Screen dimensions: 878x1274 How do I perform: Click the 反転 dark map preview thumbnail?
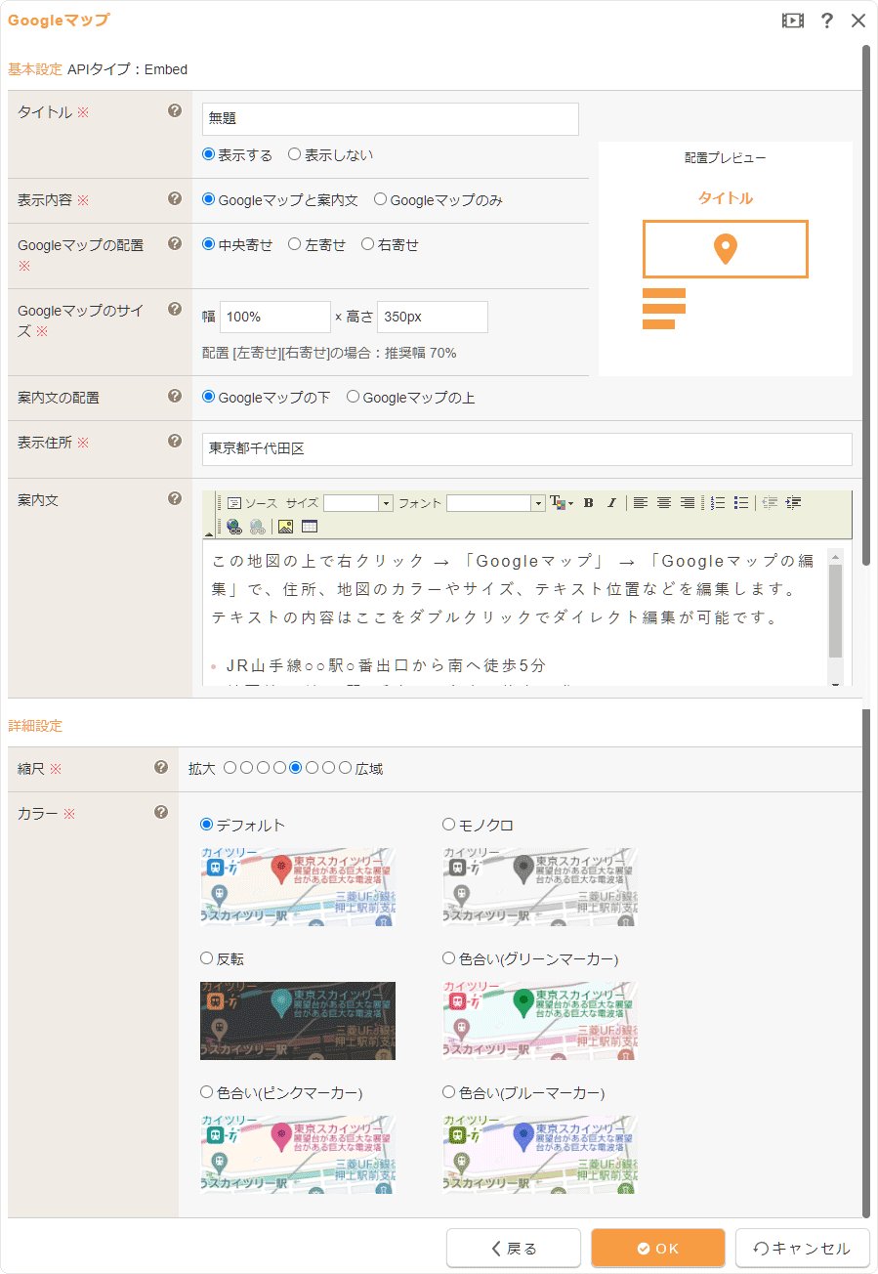point(298,1021)
